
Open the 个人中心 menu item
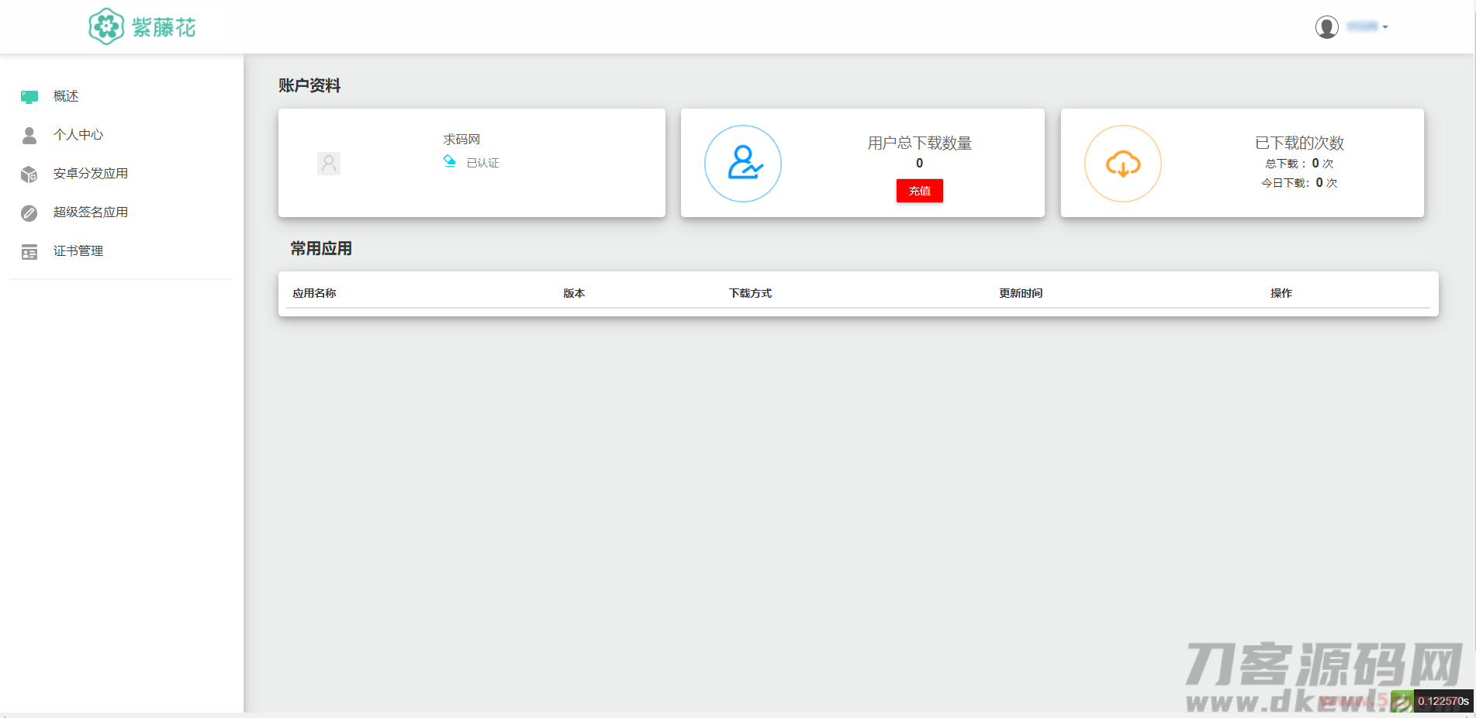(78, 135)
